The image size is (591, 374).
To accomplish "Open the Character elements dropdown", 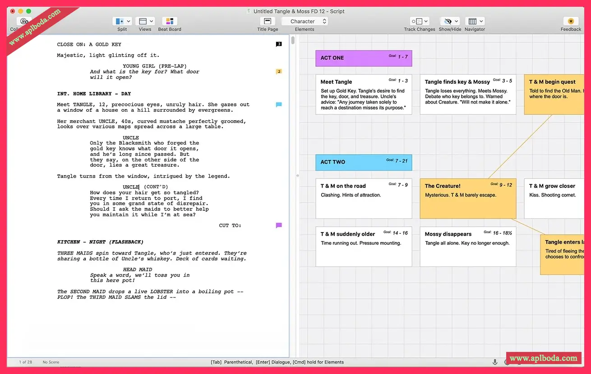I will (x=305, y=21).
